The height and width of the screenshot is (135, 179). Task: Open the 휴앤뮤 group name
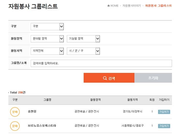pos(32,111)
